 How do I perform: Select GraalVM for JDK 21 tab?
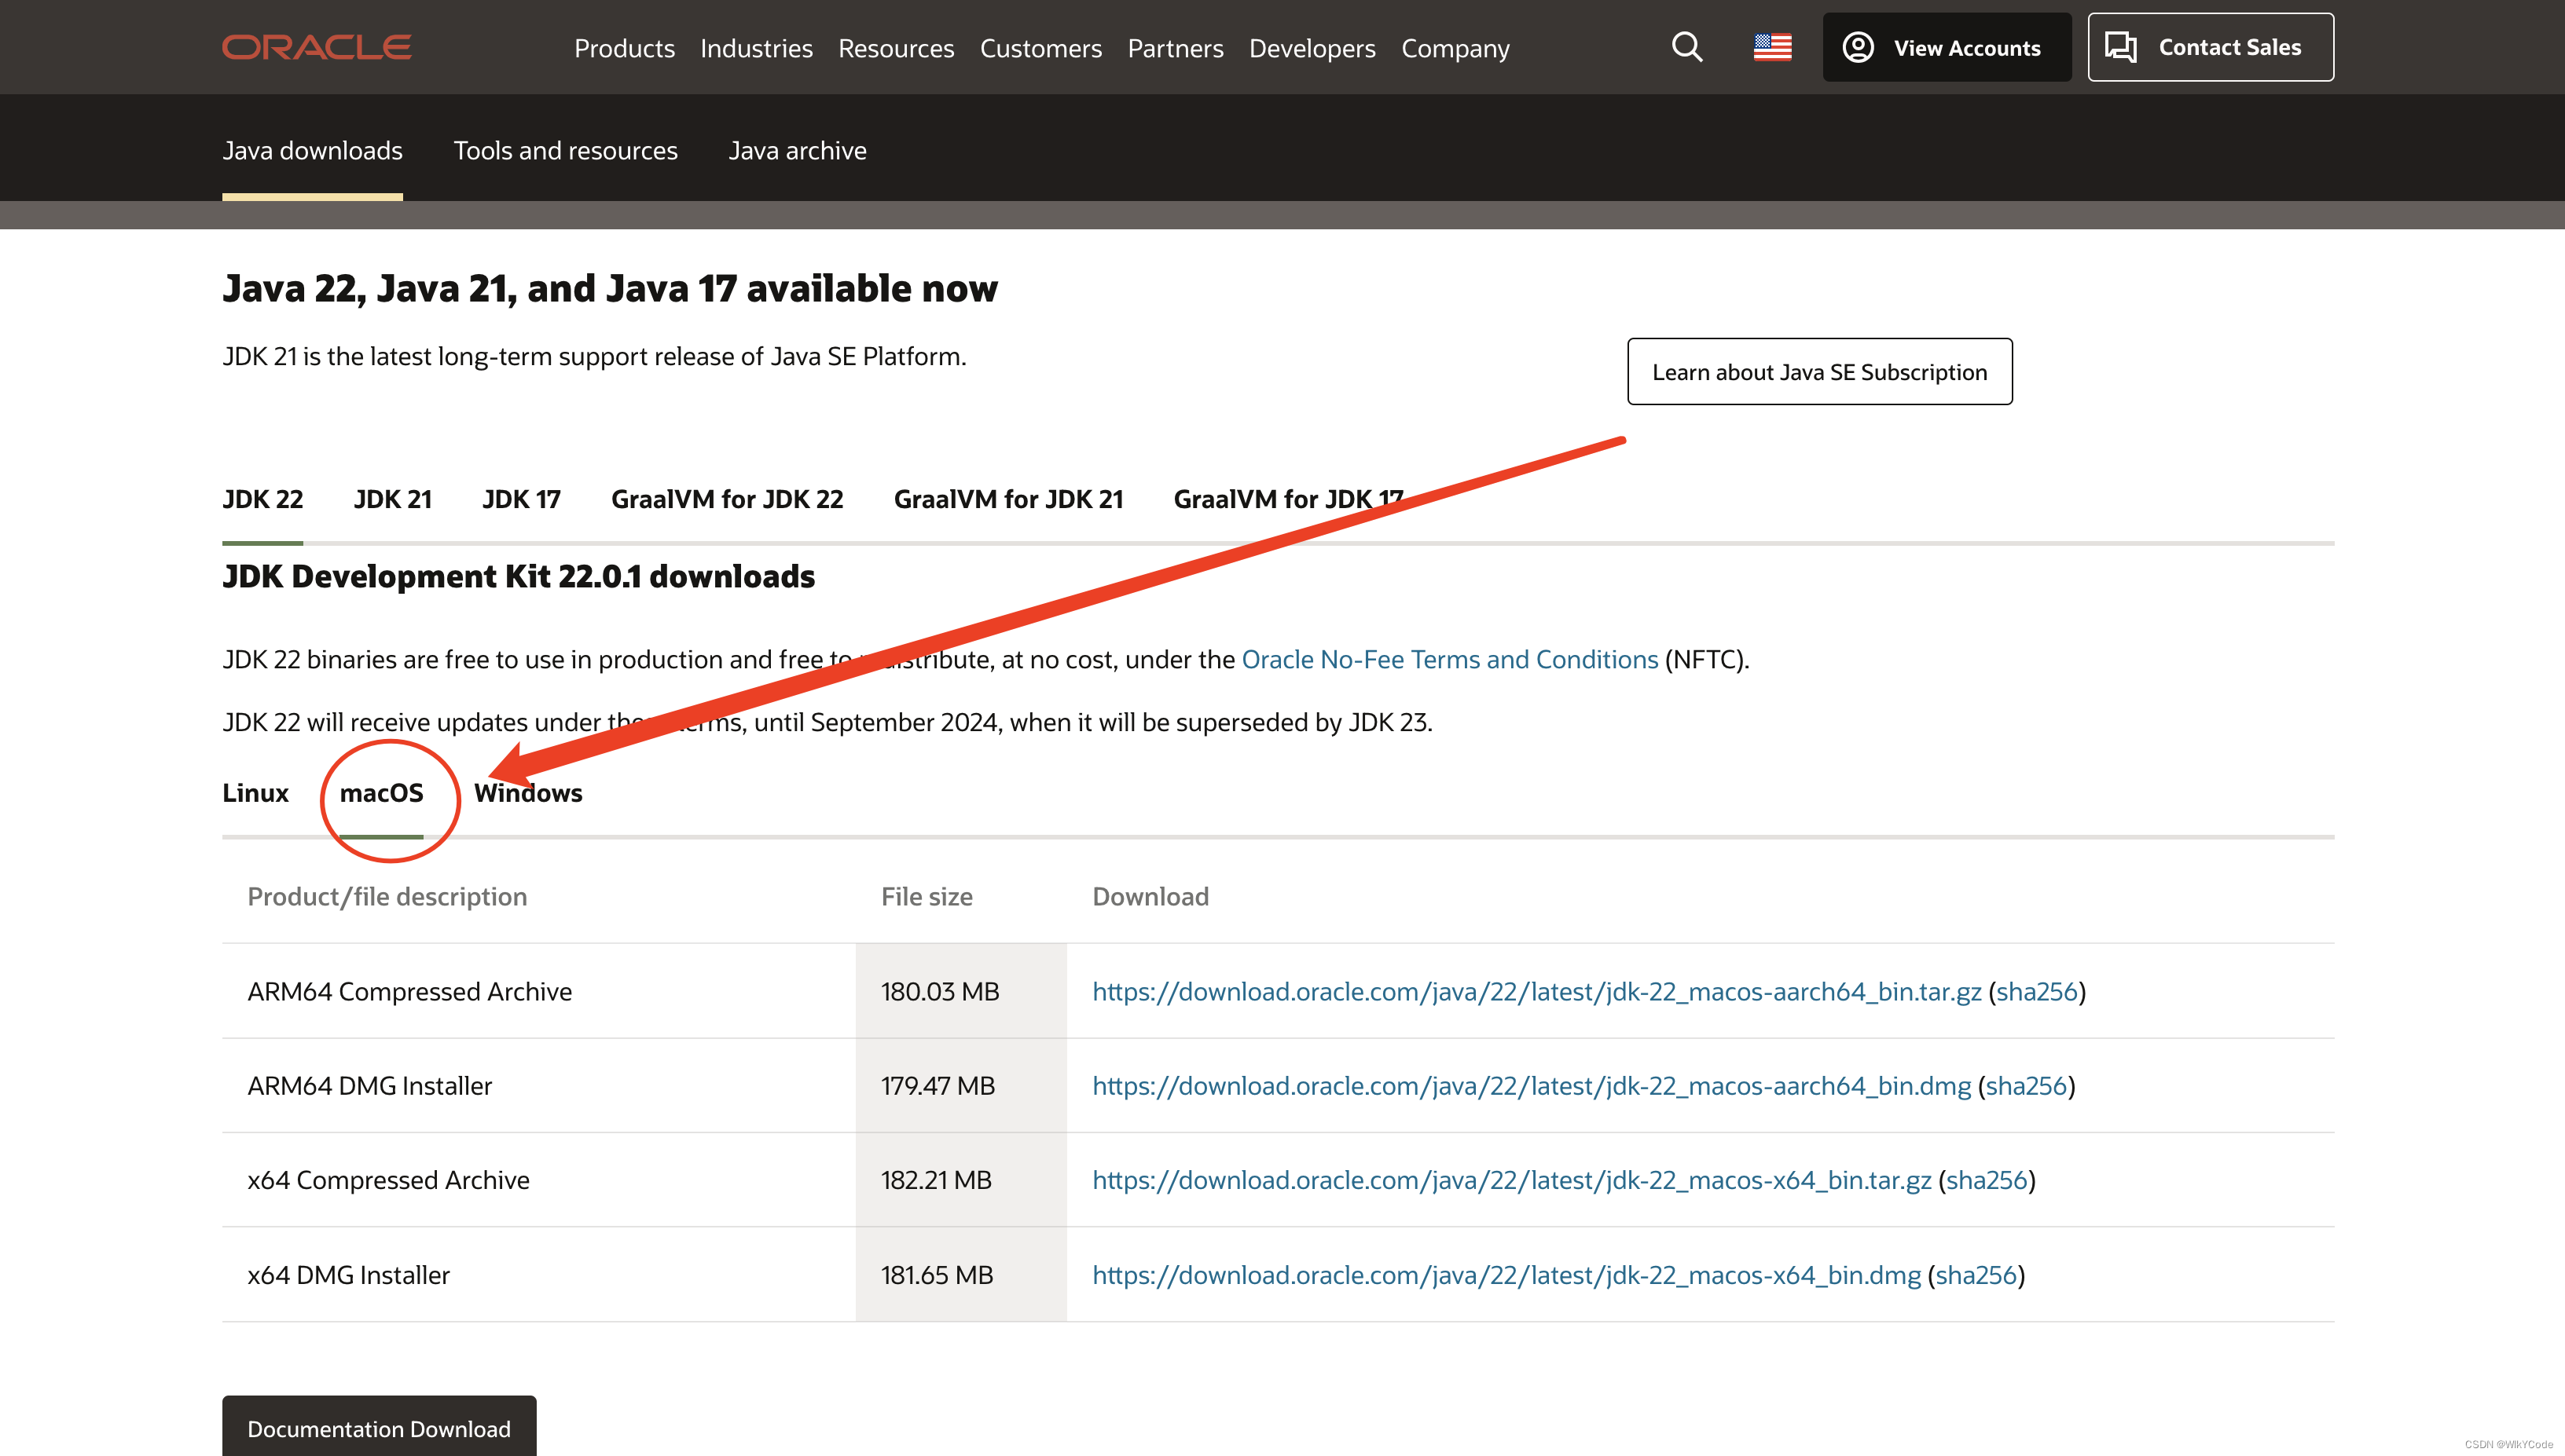click(x=1008, y=499)
